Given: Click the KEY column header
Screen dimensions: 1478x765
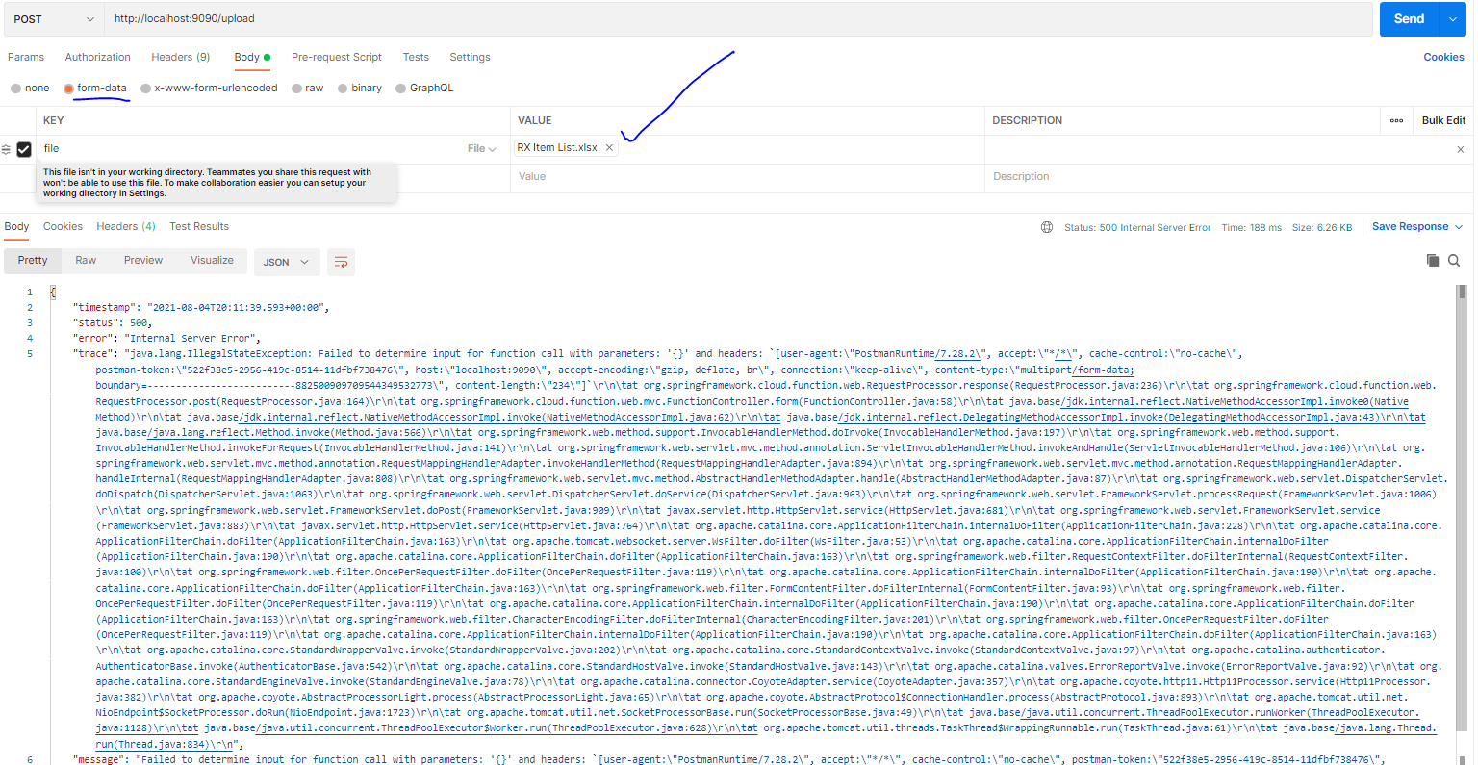Looking at the screenshot, I should click(54, 120).
